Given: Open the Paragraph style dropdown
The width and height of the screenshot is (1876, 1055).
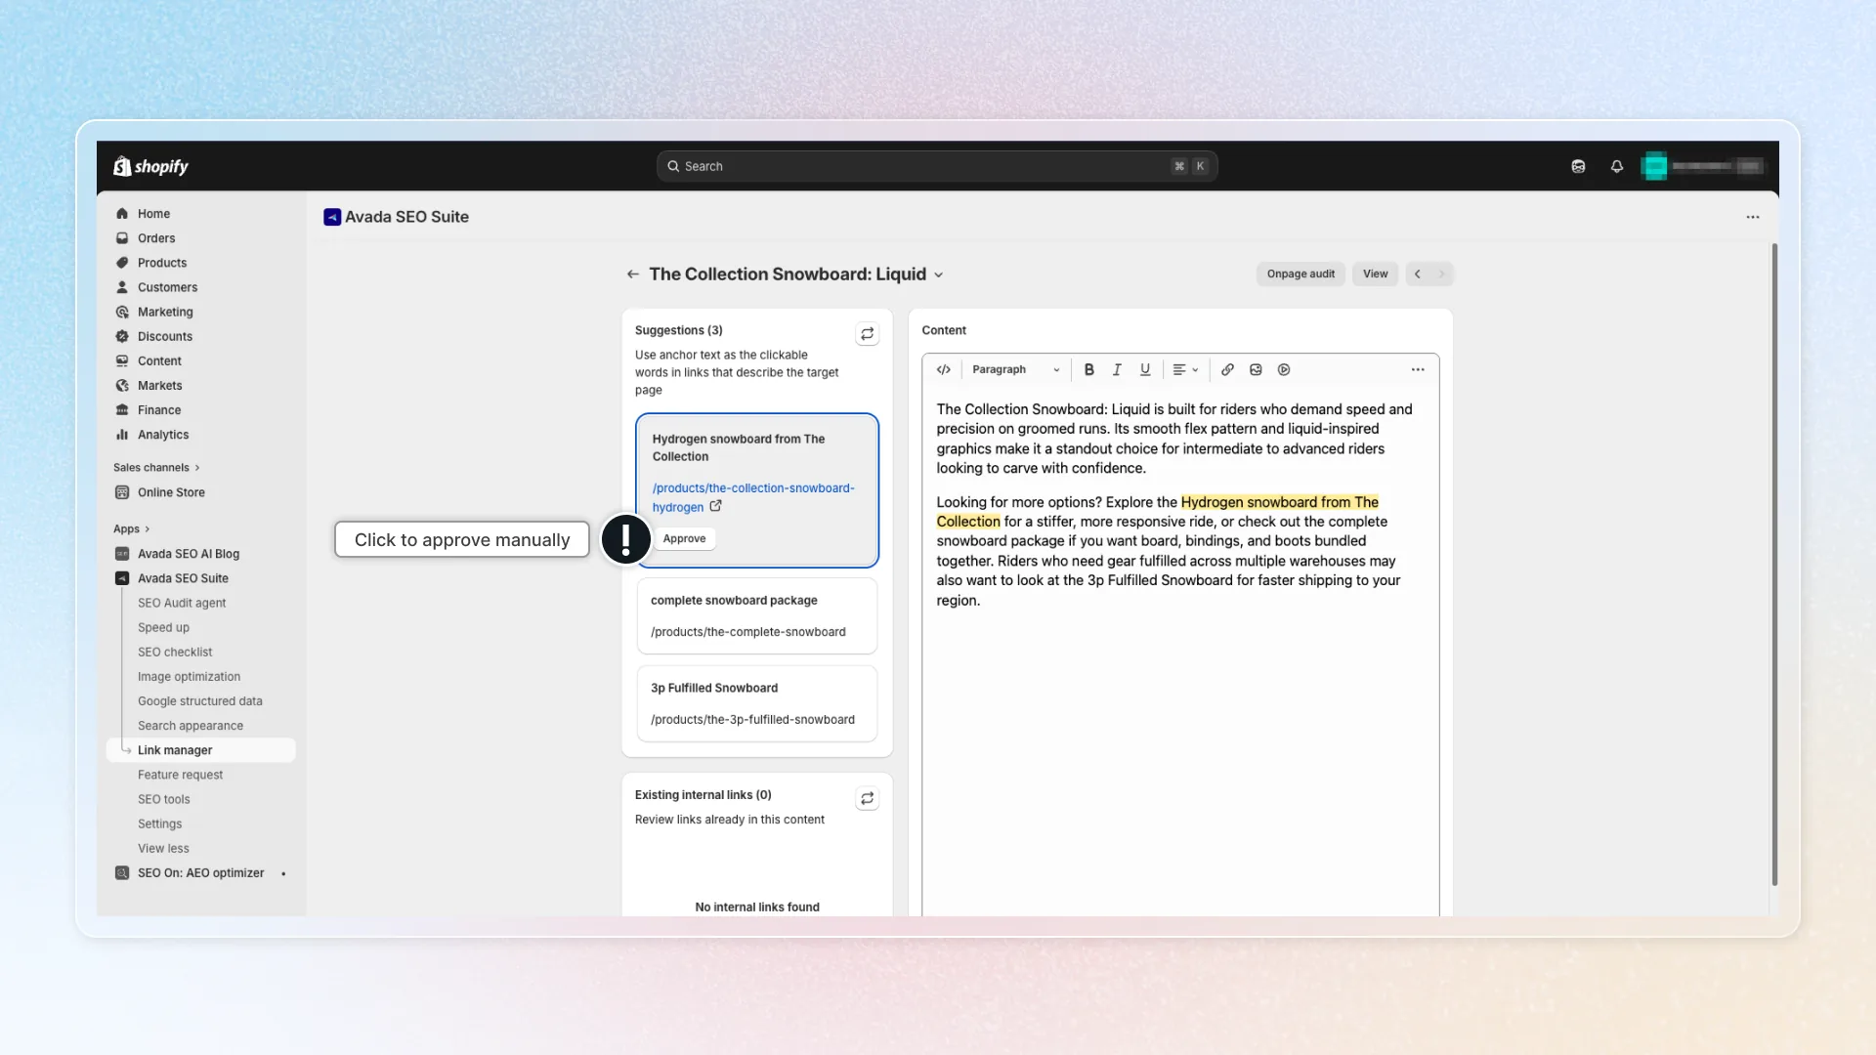Looking at the screenshot, I should click(x=1015, y=369).
